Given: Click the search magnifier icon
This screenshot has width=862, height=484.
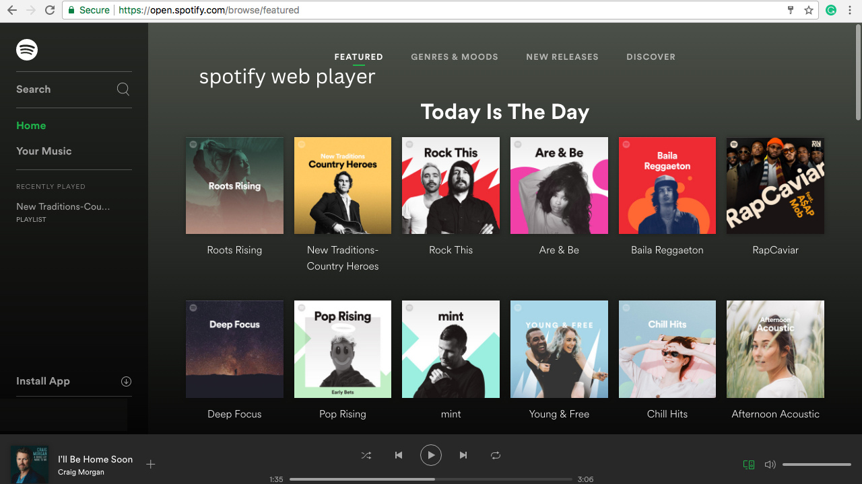Looking at the screenshot, I should (x=123, y=89).
